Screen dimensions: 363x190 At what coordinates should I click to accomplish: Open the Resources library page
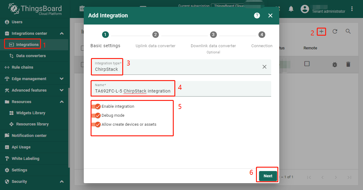click(34, 124)
